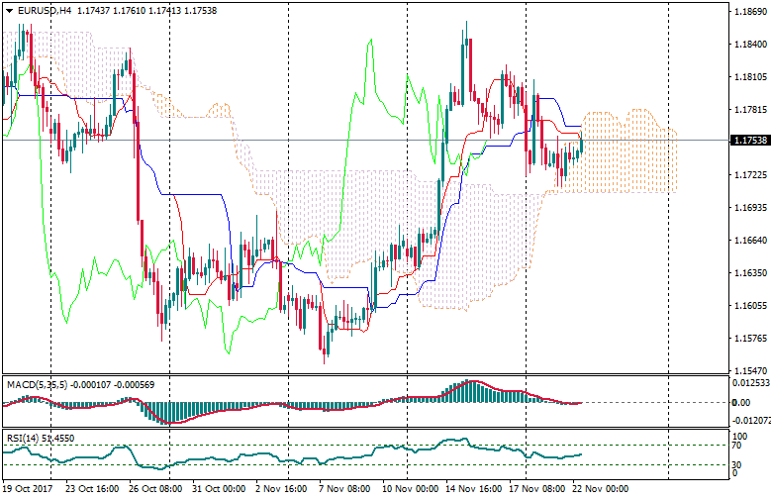Select the 26 Oct 08:00 time label
Screen dimensions: 771x500
coord(154,488)
